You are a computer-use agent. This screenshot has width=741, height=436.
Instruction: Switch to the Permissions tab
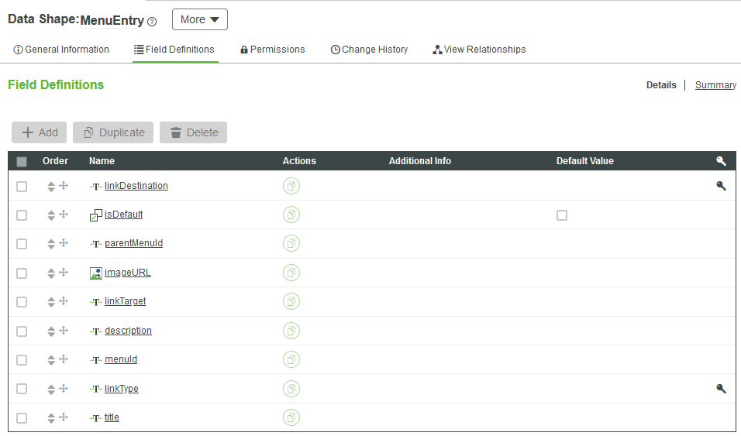272,50
